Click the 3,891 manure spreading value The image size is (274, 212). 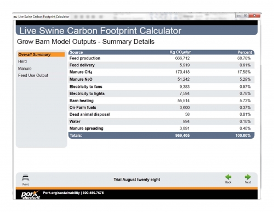pos(185,129)
